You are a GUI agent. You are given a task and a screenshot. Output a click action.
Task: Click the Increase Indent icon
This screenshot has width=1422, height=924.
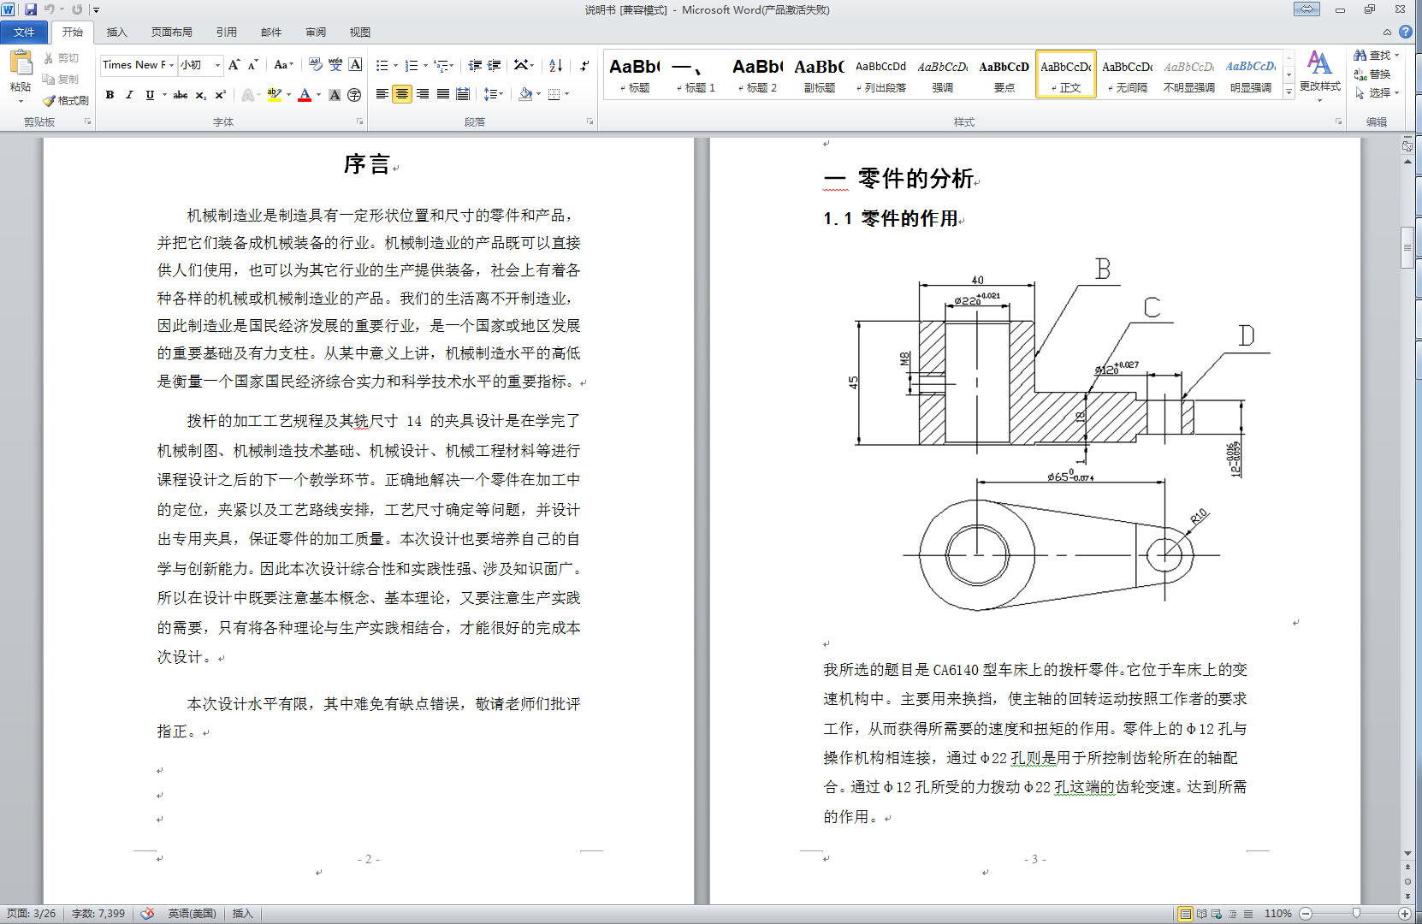pos(495,65)
